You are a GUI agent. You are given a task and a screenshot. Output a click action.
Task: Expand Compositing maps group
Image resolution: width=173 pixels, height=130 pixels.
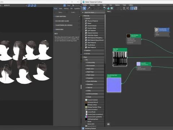(86, 62)
